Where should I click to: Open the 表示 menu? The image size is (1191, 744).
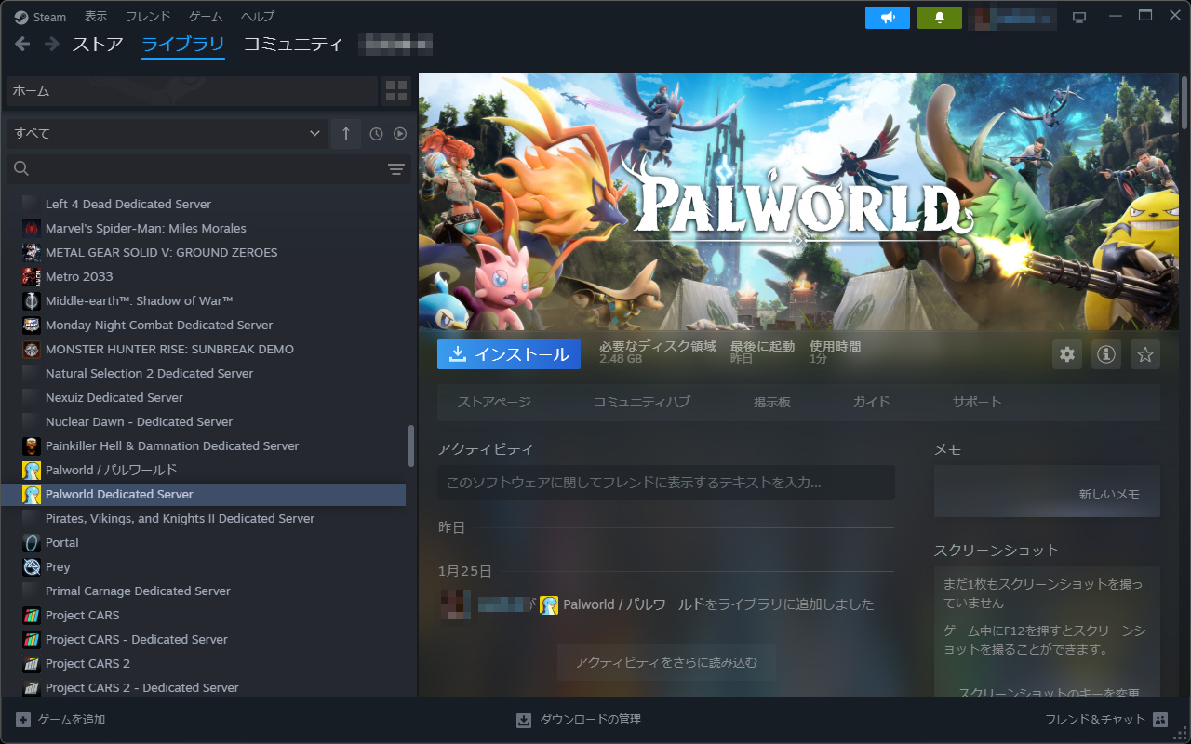pos(96,17)
